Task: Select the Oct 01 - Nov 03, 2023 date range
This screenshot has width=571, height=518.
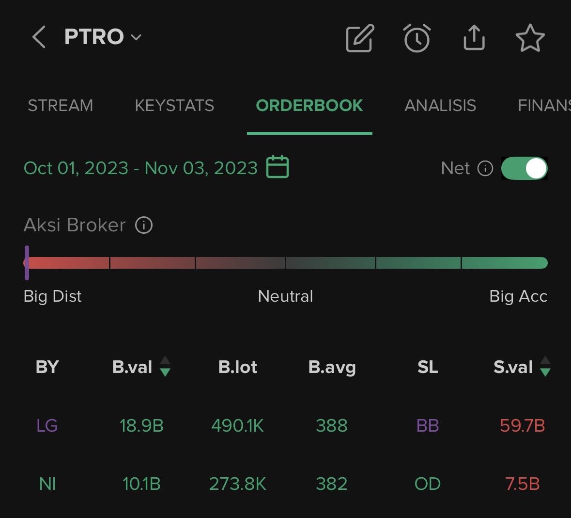Action: tap(140, 168)
